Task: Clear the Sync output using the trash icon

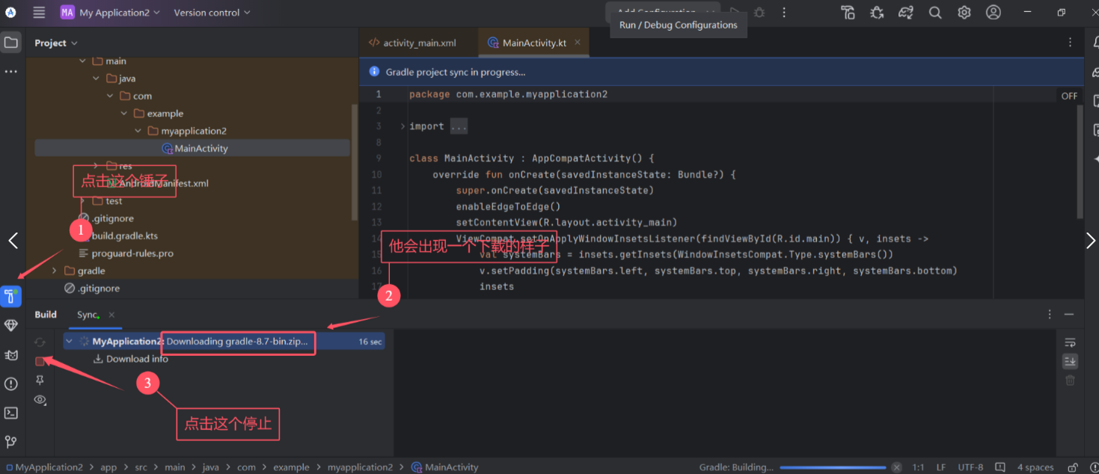Action: [1070, 380]
